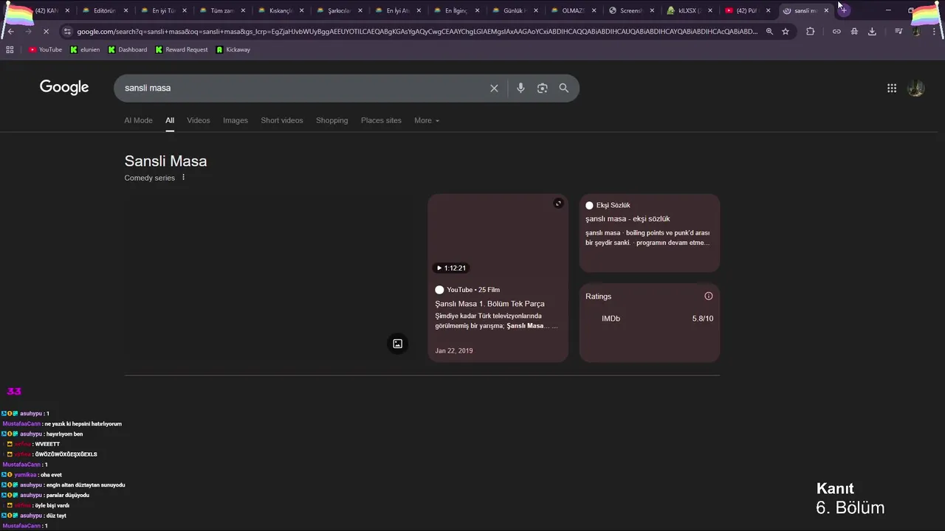Open Şanslı Masa 1. Bölüm Tek Parça link

tap(490, 304)
